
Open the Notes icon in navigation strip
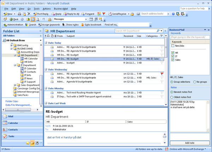[28, 143]
